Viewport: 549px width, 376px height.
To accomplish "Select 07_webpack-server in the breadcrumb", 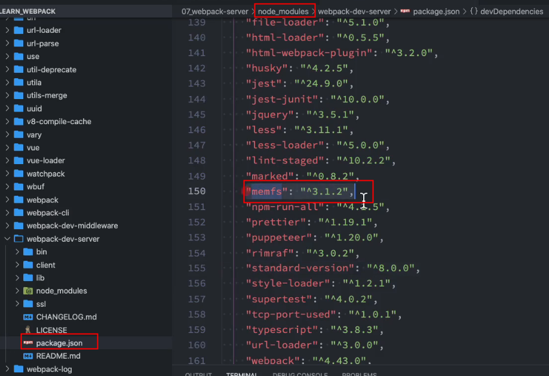I will [x=214, y=11].
